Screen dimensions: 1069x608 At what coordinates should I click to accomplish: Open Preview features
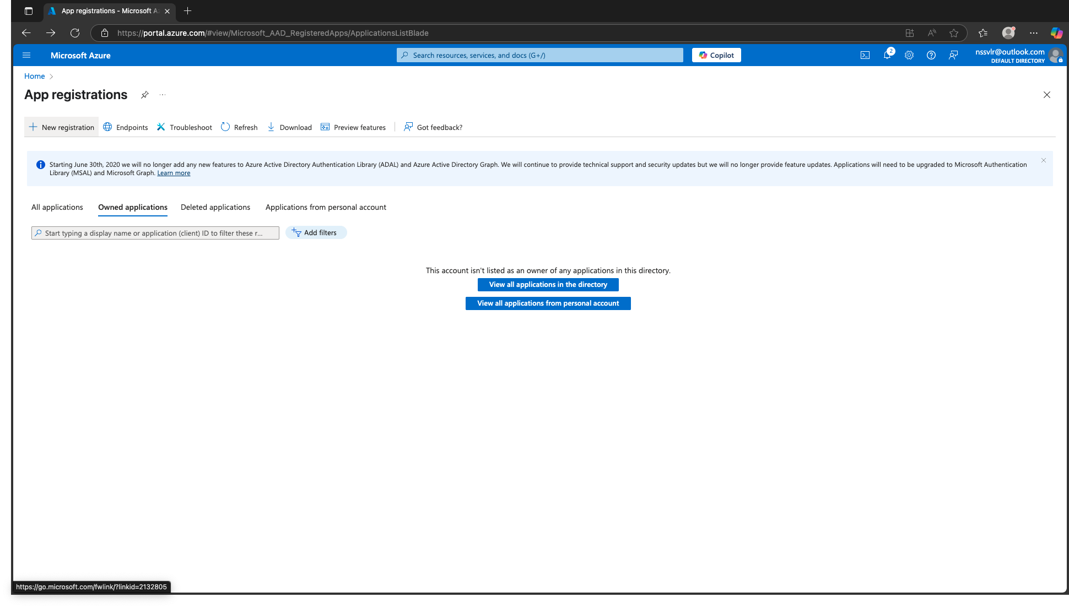coord(353,127)
